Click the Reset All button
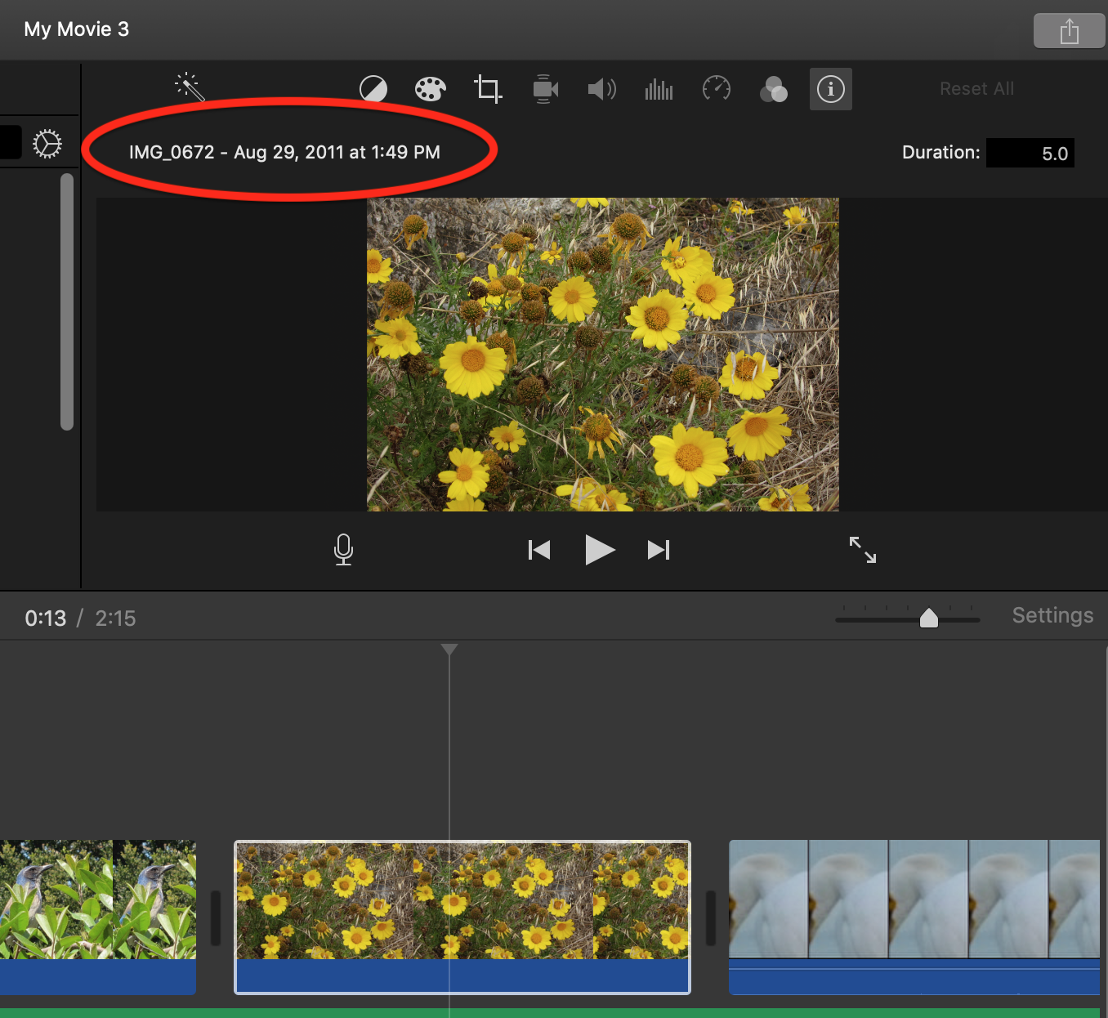This screenshot has width=1108, height=1018. [976, 88]
